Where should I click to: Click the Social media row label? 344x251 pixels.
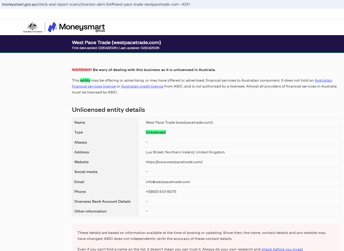click(x=86, y=172)
